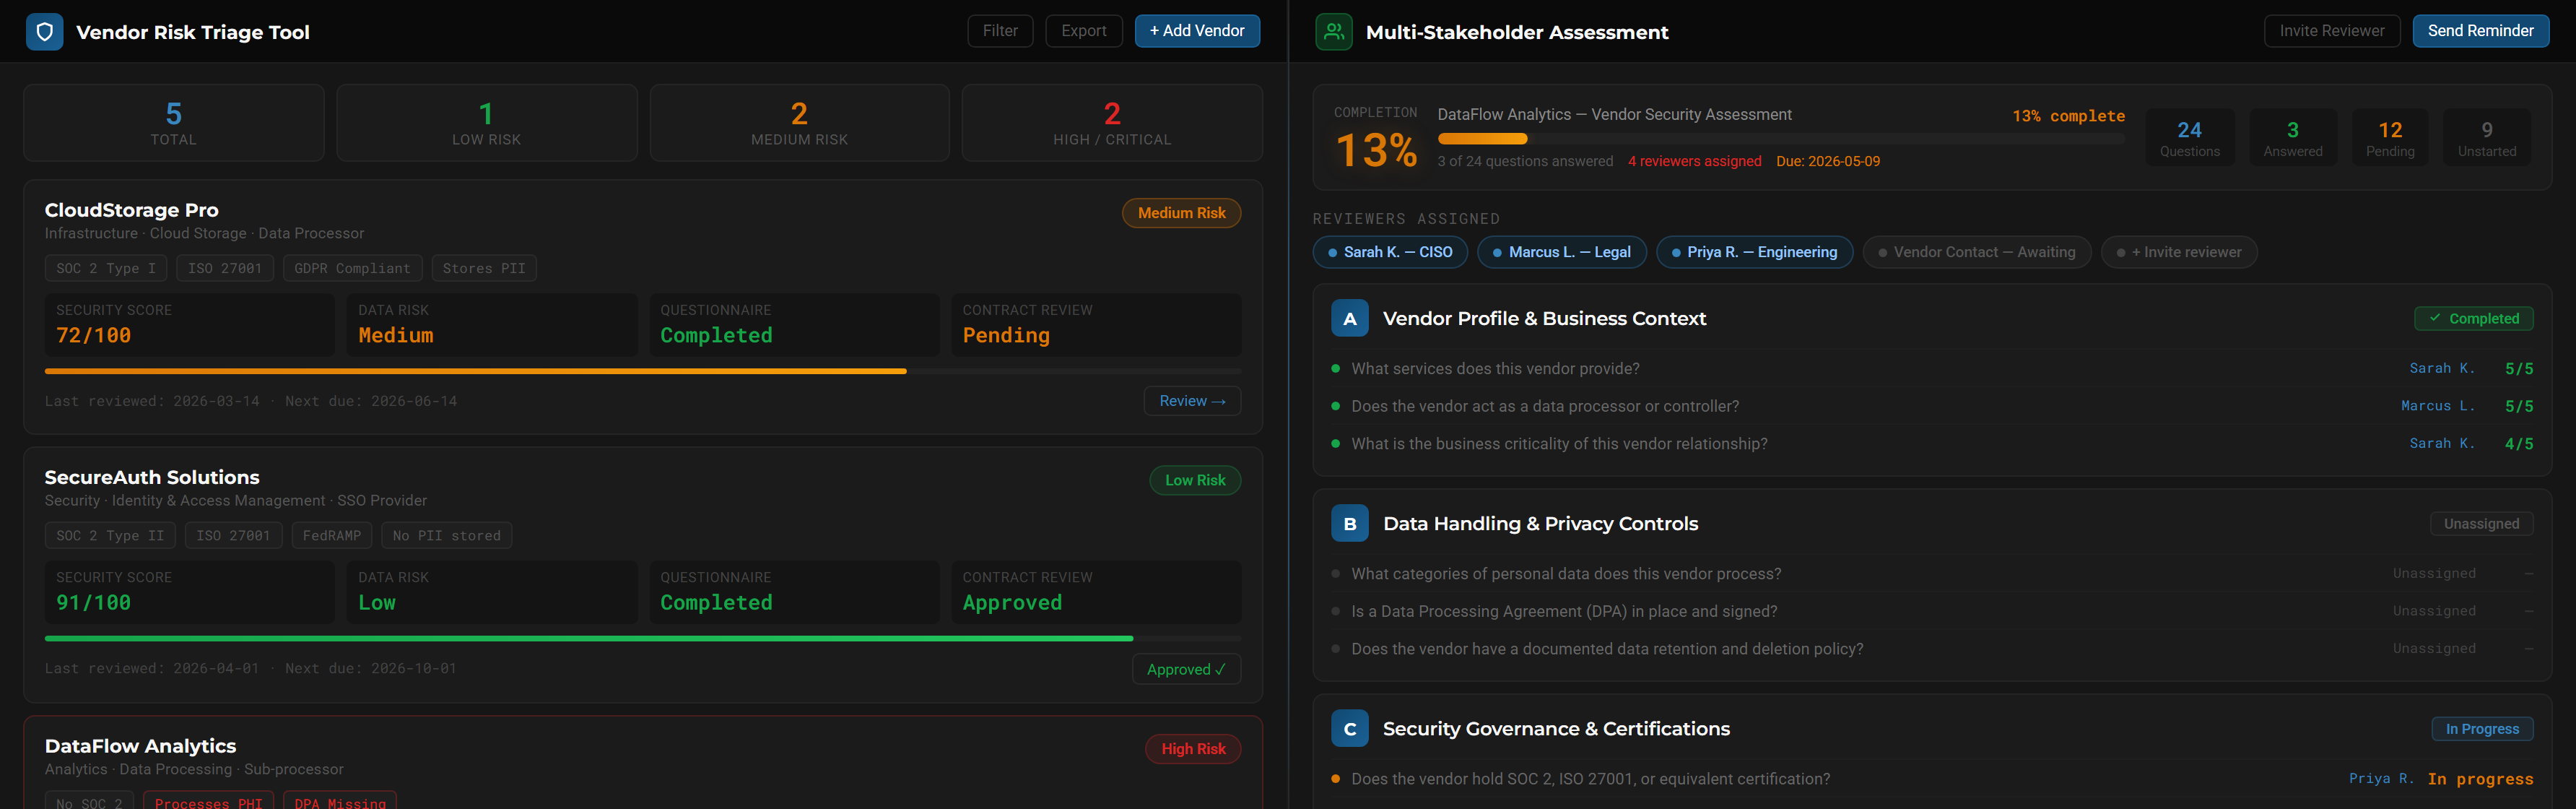The height and width of the screenshot is (809, 2576).
Task: Click the Review link for CloudStorage Pro
Action: (1191, 401)
